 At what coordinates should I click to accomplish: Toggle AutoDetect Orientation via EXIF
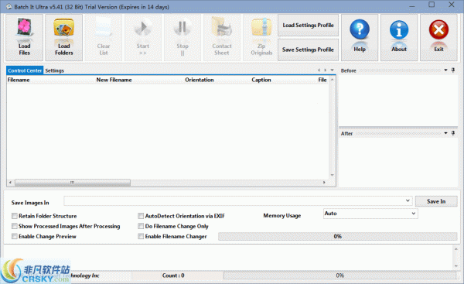click(141, 216)
